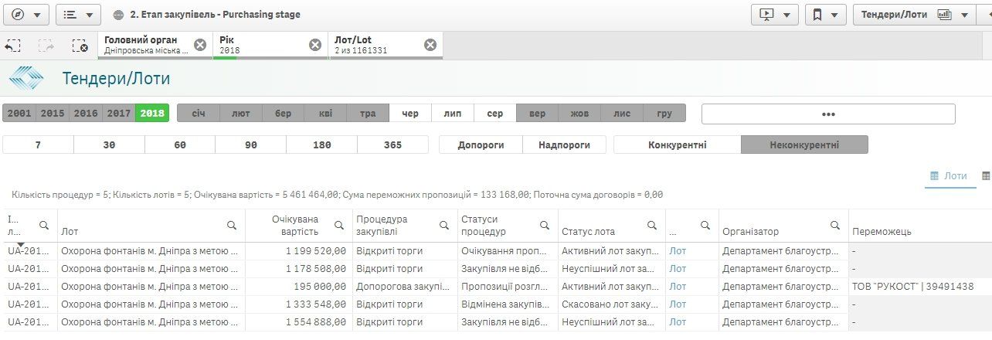Choose the 180 days period
This screenshot has width=992, height=340.
(321, 144)
